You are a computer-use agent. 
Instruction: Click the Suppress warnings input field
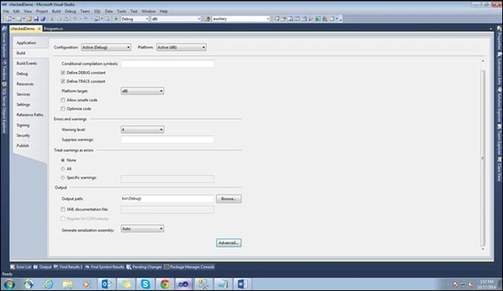167,140
